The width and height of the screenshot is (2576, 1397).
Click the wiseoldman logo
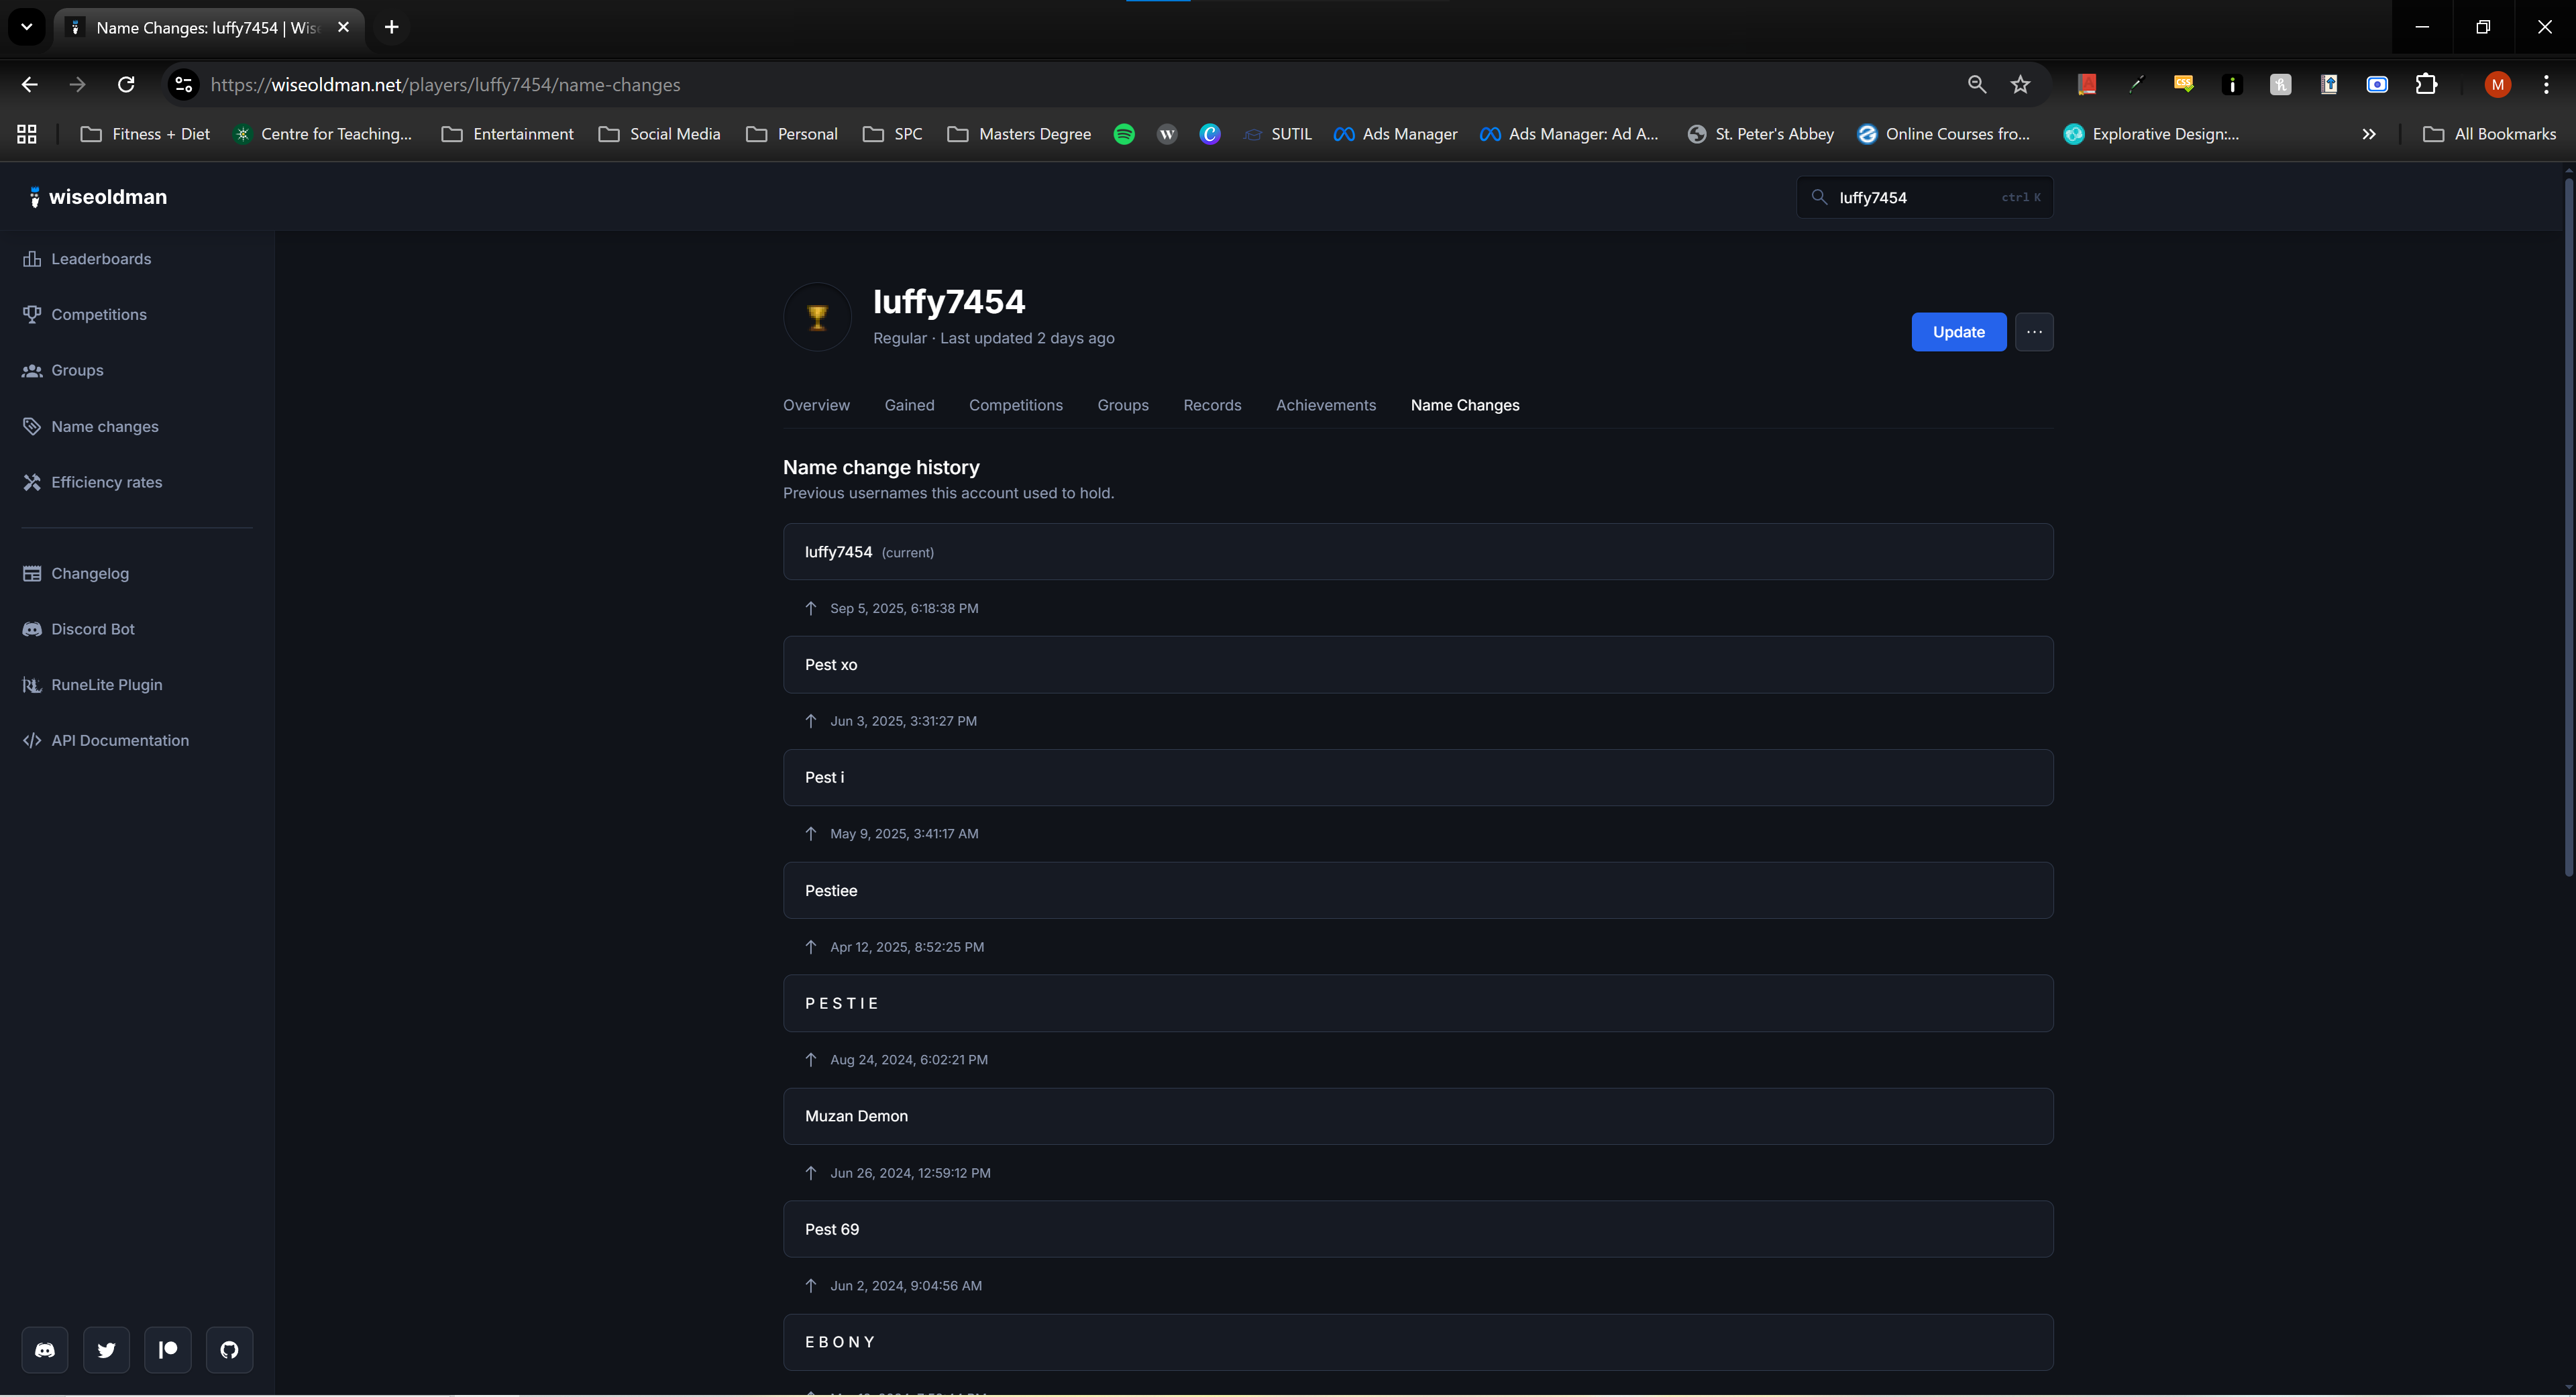98,197
